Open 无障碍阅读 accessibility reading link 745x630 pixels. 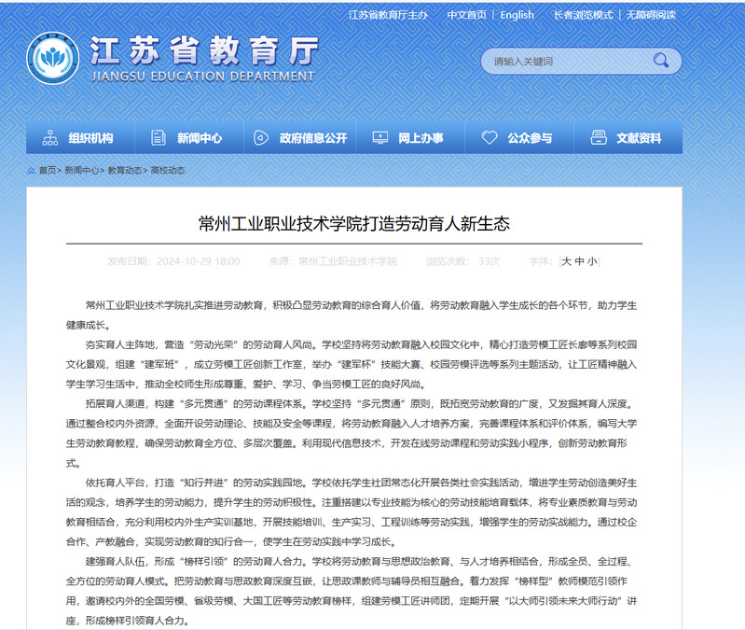pos(651,15)
